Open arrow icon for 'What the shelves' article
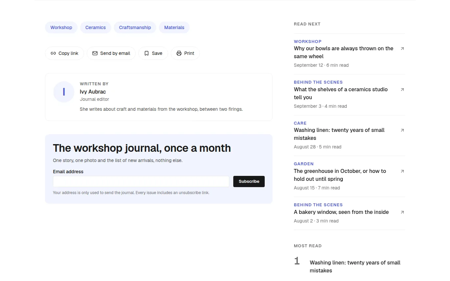Screen dimensions: 450x281 (x=402, y=90)
